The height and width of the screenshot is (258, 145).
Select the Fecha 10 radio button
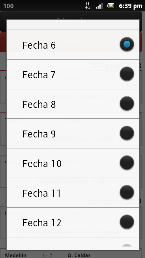pyautogui.click(x=127, y=163)
